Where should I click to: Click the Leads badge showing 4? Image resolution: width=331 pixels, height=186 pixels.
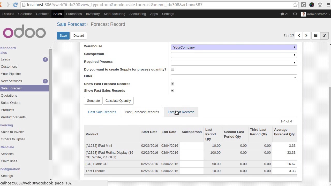(x=45, y=59)
